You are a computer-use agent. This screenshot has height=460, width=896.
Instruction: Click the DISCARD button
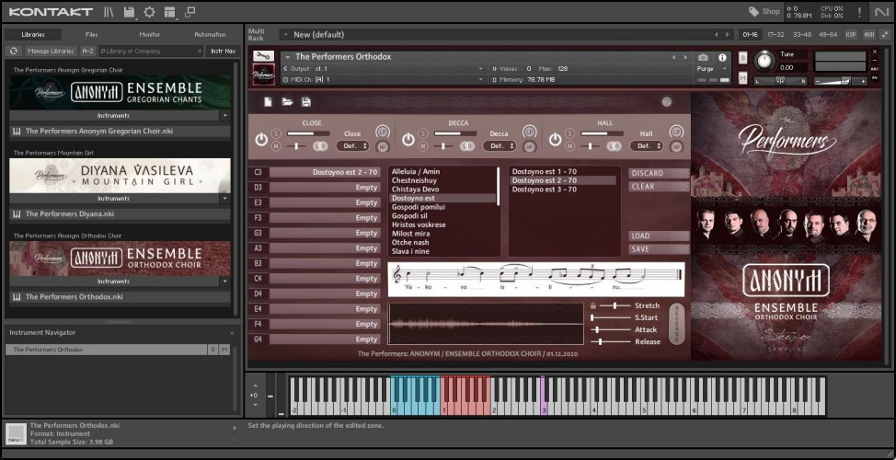pos(659,173)
